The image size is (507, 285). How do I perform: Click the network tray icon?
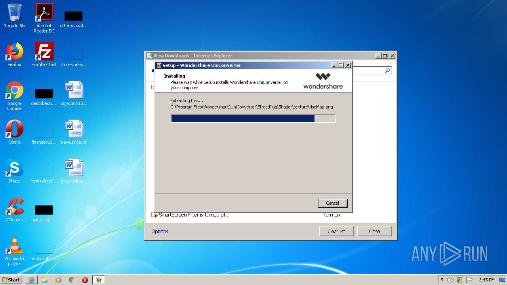460,280
